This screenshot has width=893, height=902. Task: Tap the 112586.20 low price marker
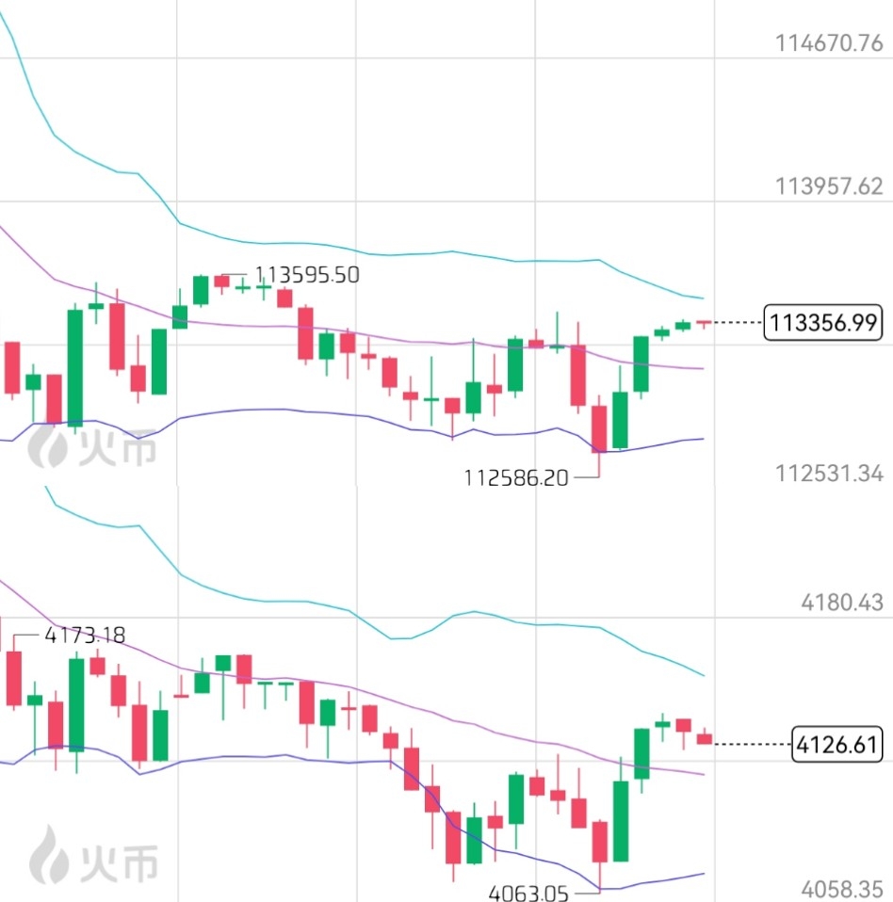515,477
